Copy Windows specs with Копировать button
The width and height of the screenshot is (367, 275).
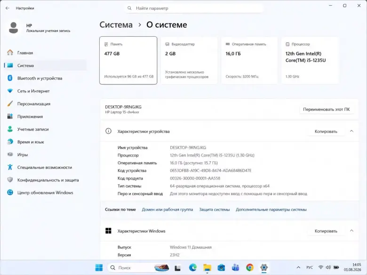point(326,231)
